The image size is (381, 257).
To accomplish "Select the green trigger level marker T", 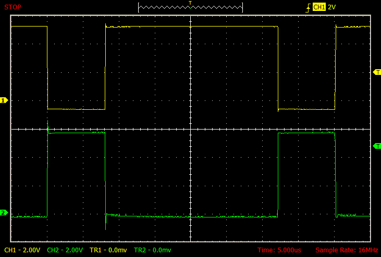I will 377,146.
